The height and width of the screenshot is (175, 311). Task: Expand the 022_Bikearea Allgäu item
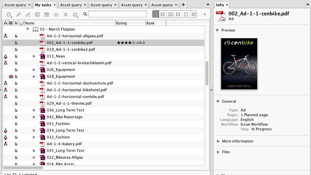click(x=34, y=157)
